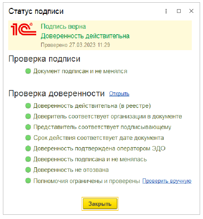Click the "Проверка доверенности" section heading

click(57, 93)
